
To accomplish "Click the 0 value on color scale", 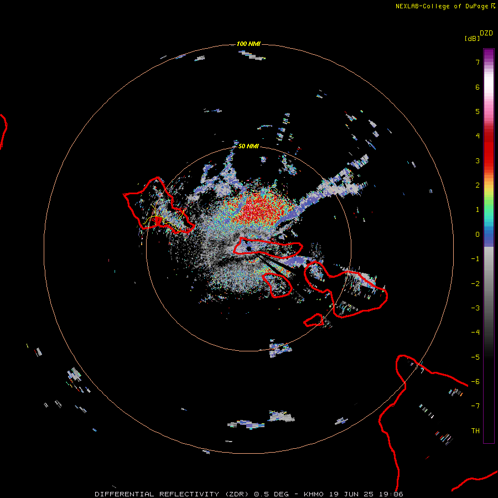I will click(x=478, y=235).
